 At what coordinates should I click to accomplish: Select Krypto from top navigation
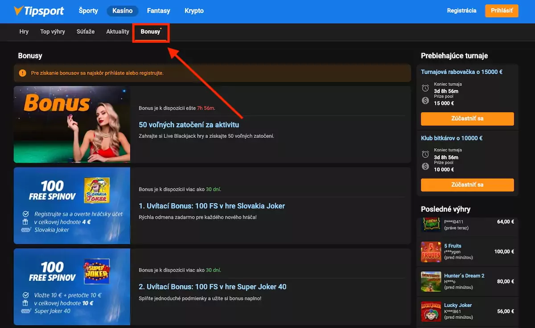(194, 11)
